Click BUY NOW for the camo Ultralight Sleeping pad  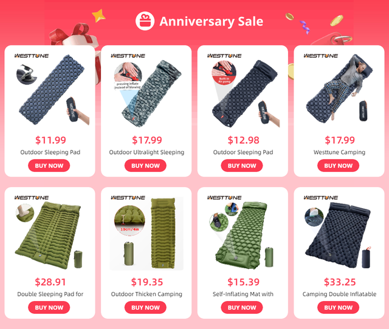click(145, 166)
